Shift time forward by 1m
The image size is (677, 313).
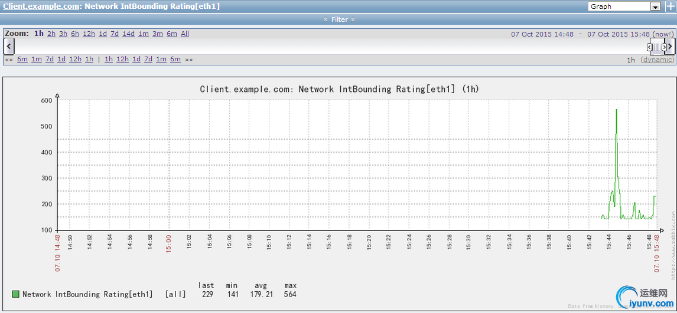point(161,60)
